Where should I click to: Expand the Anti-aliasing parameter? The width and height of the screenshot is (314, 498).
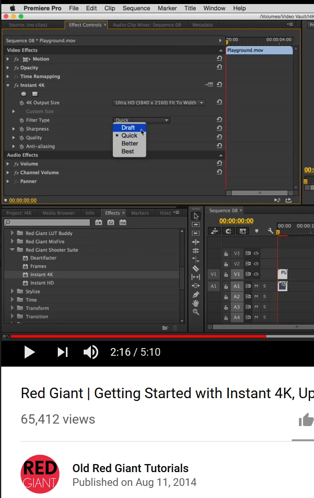(x=14, y=146)
